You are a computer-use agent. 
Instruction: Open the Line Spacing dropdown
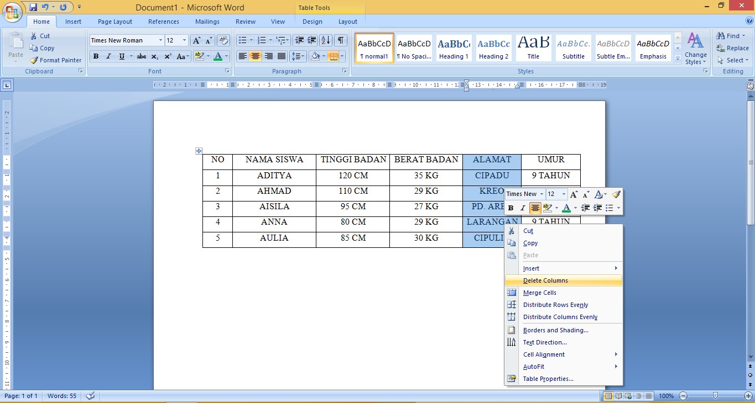pos(297,56)
